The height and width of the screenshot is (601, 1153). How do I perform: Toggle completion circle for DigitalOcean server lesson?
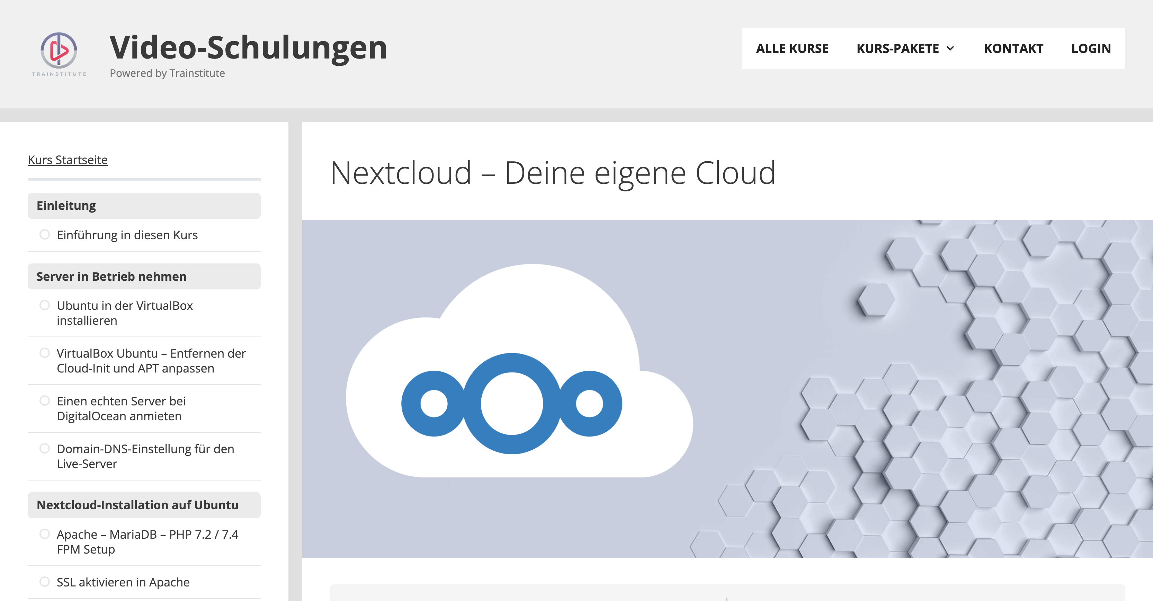click(44, 401)
